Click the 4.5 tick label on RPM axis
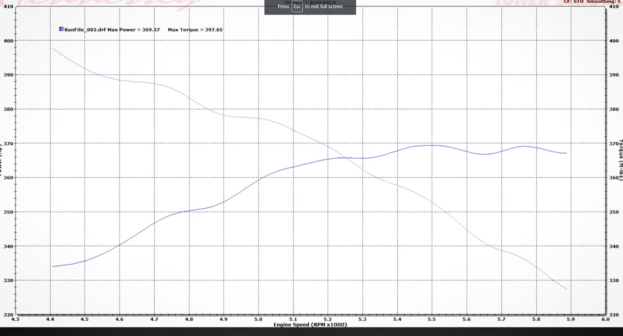This screenshot has height=336, width=623. tap(85, 319)
